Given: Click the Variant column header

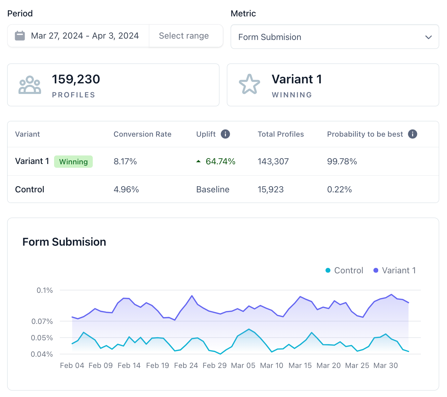Looking at the screenshot, I should click(x=27, y=134).
